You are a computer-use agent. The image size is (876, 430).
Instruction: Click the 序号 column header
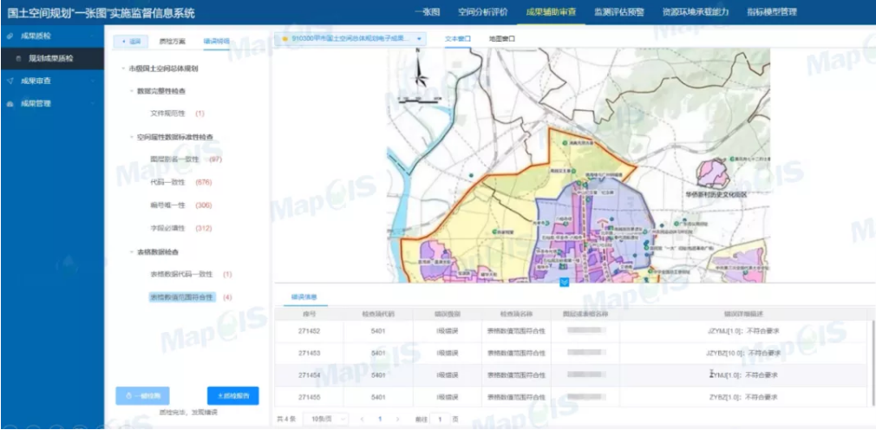tap(309, 313)
